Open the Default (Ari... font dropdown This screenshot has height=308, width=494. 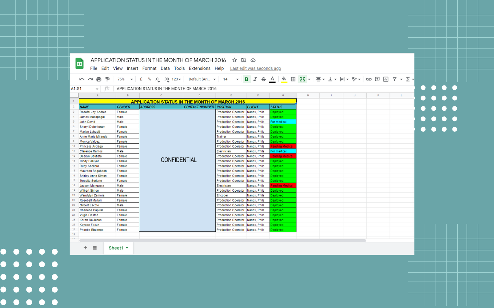point(202,79)
